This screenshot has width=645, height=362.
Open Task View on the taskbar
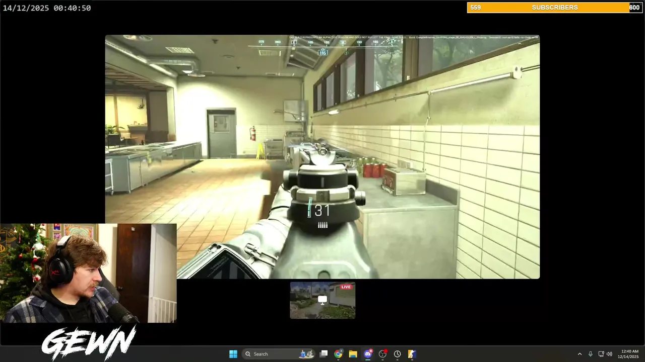pyautogui.click(x=324, y=354)
